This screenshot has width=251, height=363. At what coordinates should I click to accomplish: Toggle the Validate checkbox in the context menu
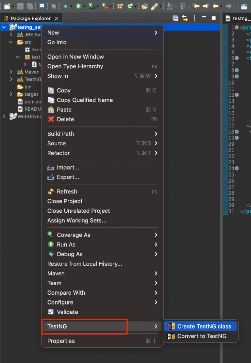[51, 312]
